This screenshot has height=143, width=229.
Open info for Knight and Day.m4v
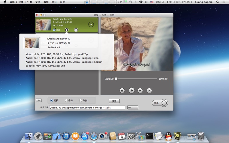(67, 30)
